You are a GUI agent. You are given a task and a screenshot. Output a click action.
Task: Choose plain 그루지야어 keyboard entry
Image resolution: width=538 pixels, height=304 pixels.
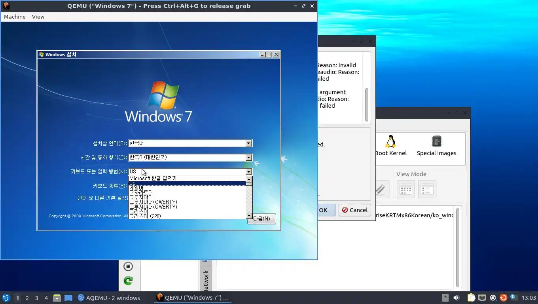tap(187, 198)
